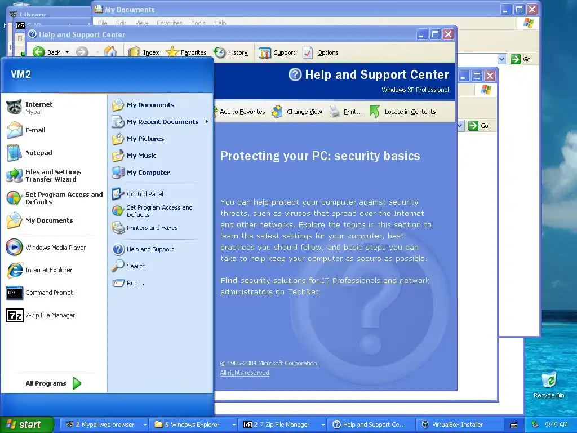This screenshot has width=577, height=433.
Task: Open My Pictures folder
Action: 161,139
